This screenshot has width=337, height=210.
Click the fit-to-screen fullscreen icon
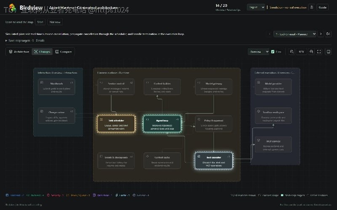(x=319, y=52)
